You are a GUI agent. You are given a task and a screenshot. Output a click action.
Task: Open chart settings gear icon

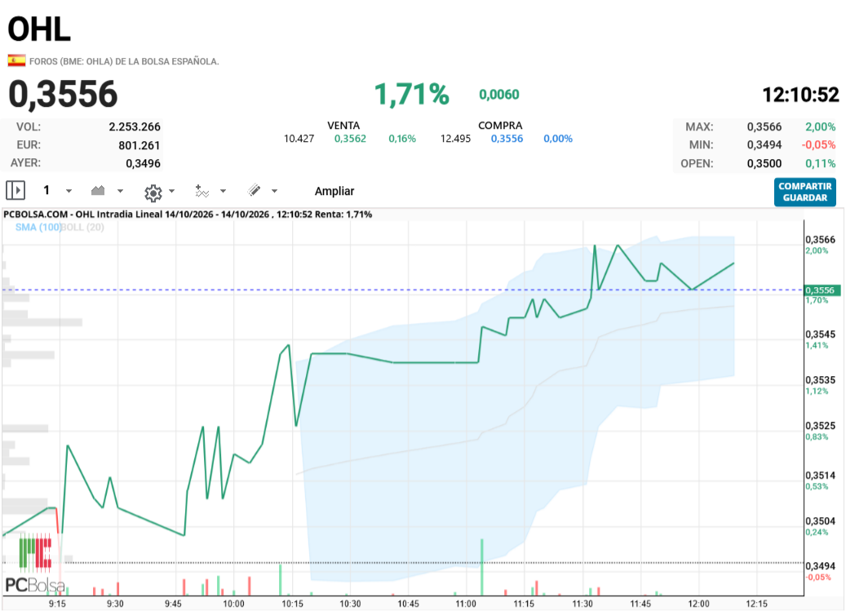[x=153, y=193]
